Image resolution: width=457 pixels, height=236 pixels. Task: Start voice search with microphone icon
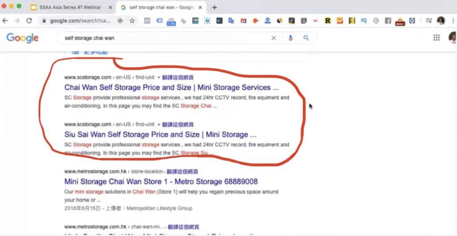coord(290,38)
